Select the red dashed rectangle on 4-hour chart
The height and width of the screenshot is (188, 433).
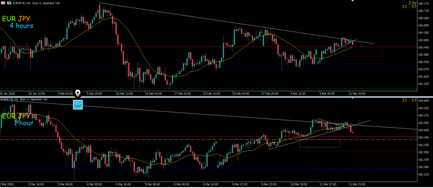pyautogui.click(x=363, y=52)
